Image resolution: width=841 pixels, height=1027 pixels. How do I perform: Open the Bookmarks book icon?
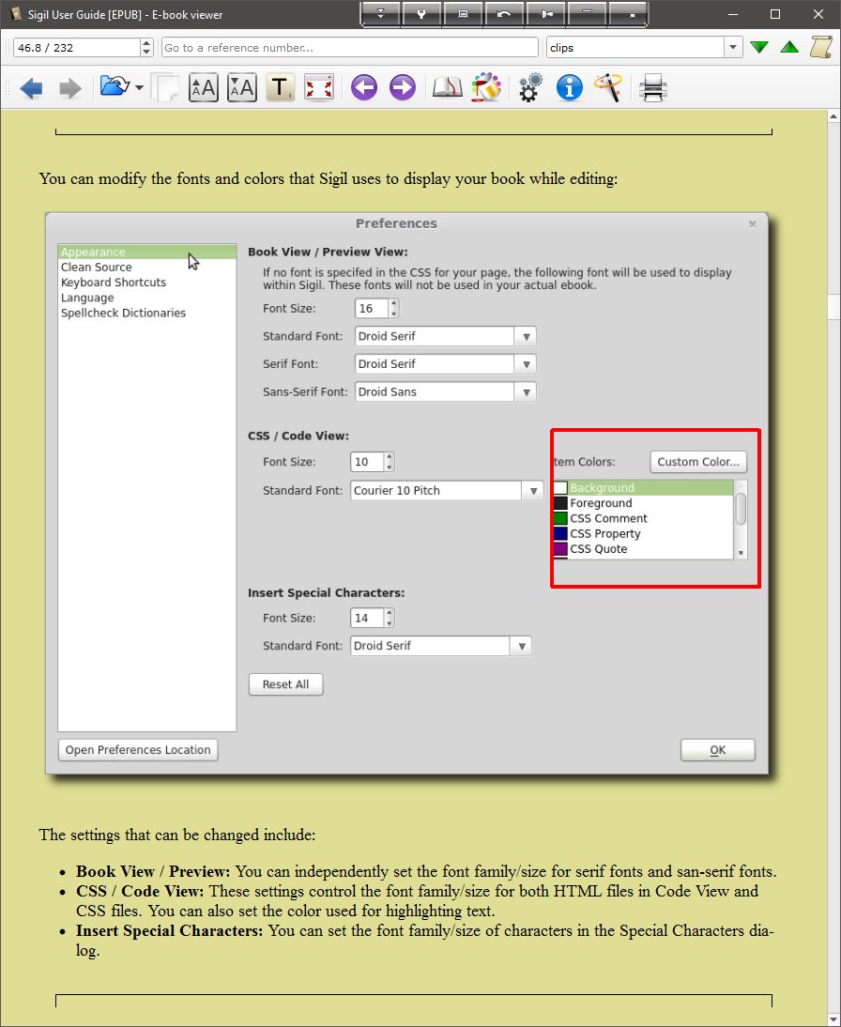(448, 87)
